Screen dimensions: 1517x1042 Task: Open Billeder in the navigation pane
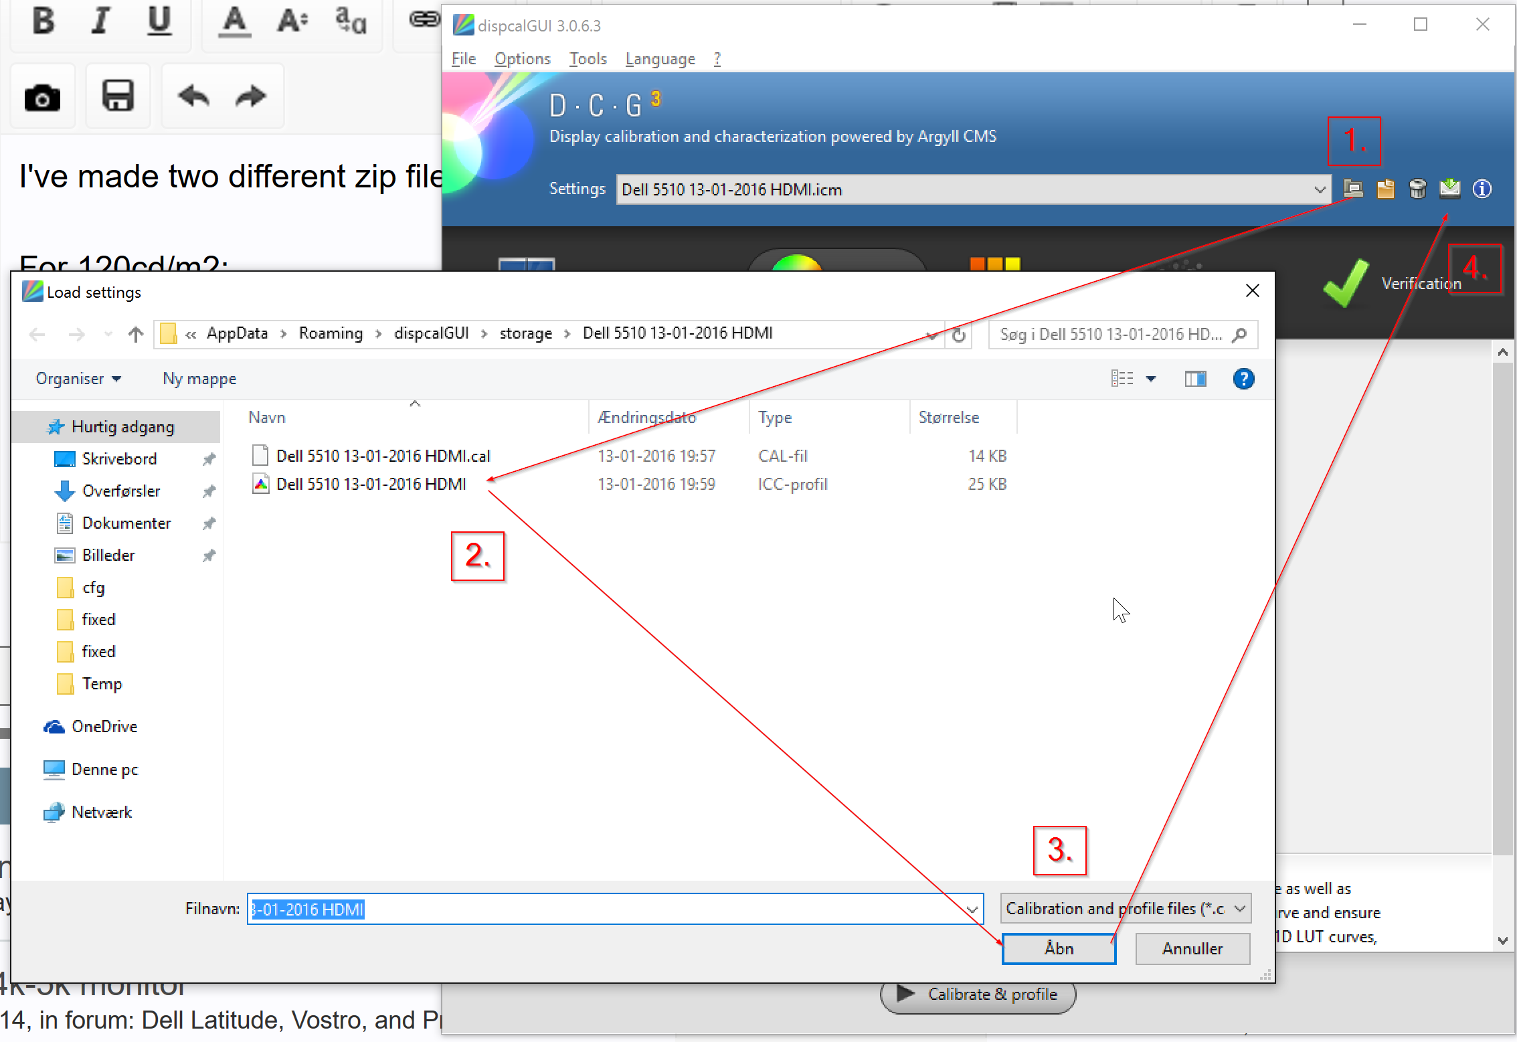coord(108,555)
